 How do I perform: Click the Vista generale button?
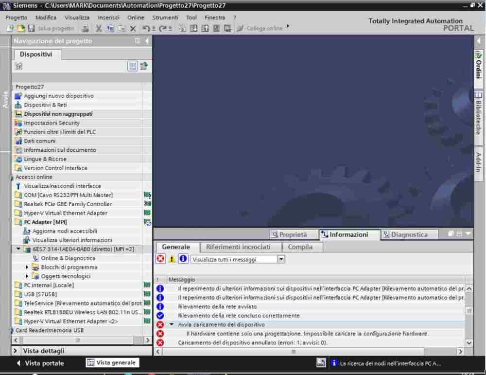[x=112, y=362]
